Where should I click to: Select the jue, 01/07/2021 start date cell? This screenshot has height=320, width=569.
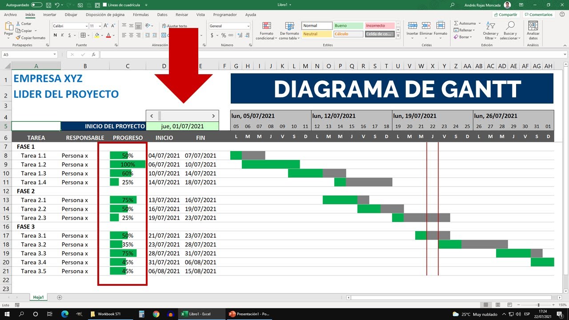(182, 126)
